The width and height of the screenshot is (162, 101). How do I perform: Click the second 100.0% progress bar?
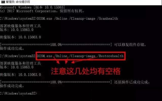click(x=56, y=82)
